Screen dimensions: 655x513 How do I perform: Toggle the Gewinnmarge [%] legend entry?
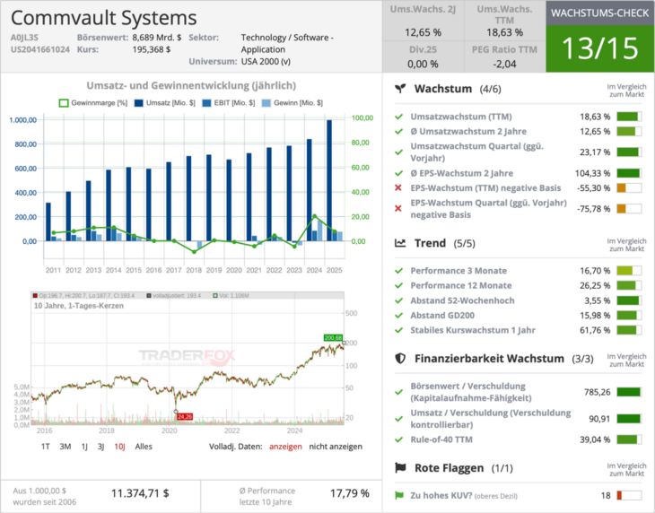(x=93, y=102)
